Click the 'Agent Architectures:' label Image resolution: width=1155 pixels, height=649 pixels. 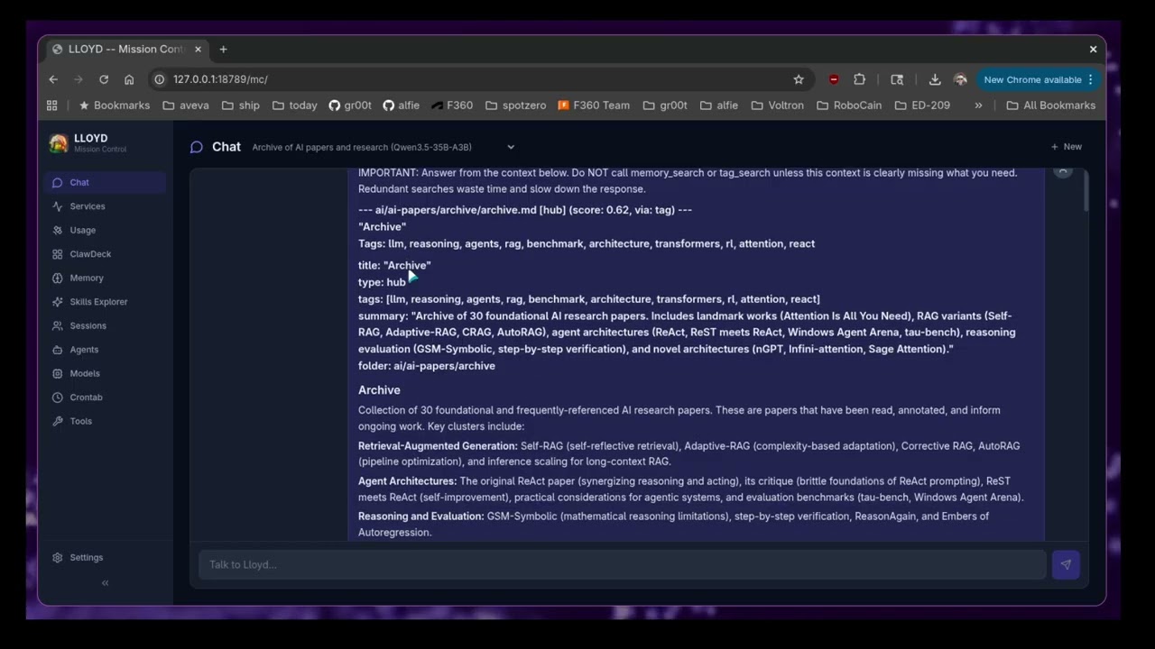[x=407, y=481]
